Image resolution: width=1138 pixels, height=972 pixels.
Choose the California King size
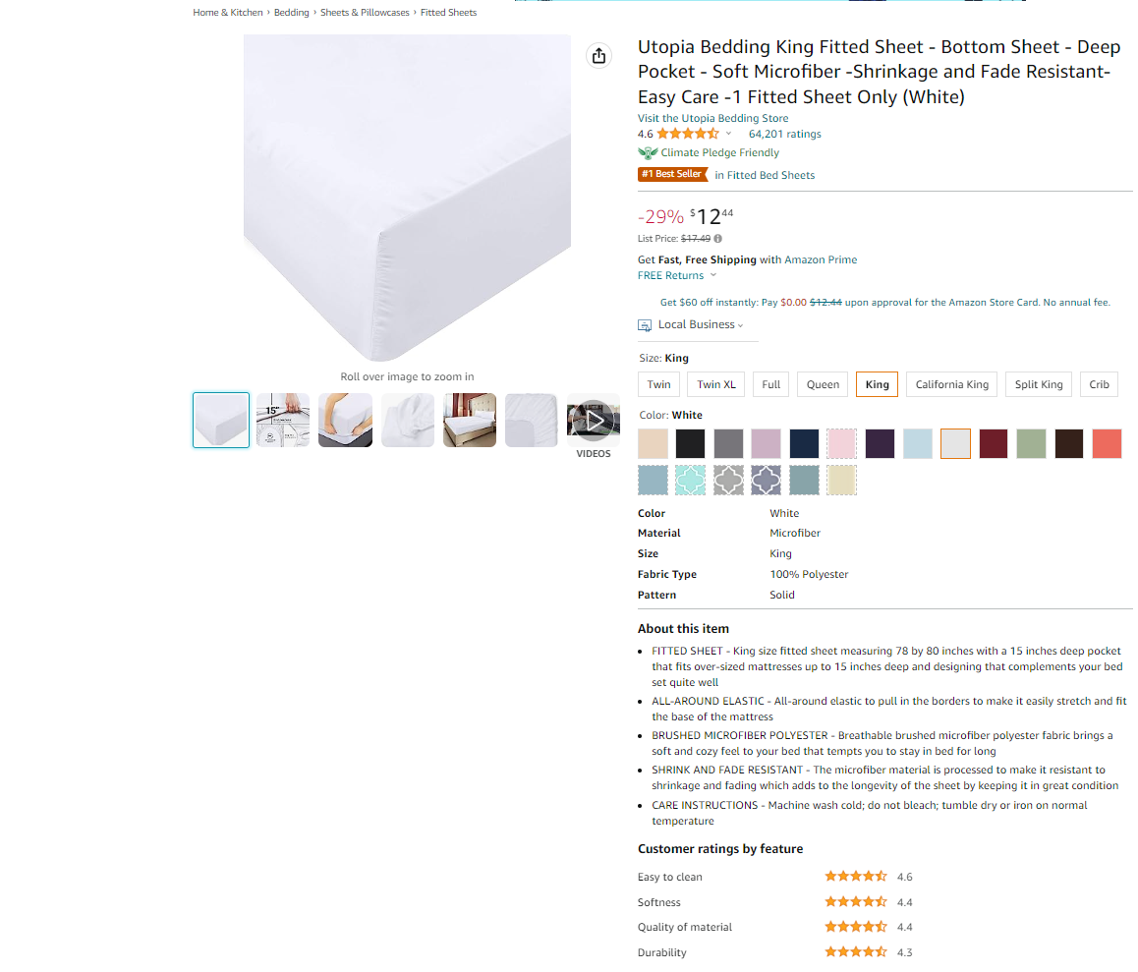click(951, 384)
